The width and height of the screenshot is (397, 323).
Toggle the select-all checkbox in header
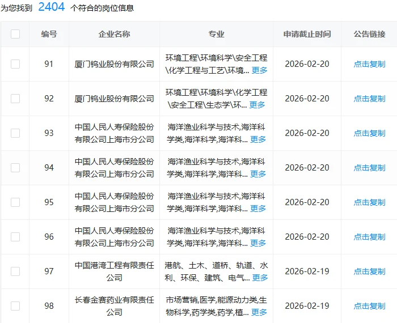pos(15,34)
